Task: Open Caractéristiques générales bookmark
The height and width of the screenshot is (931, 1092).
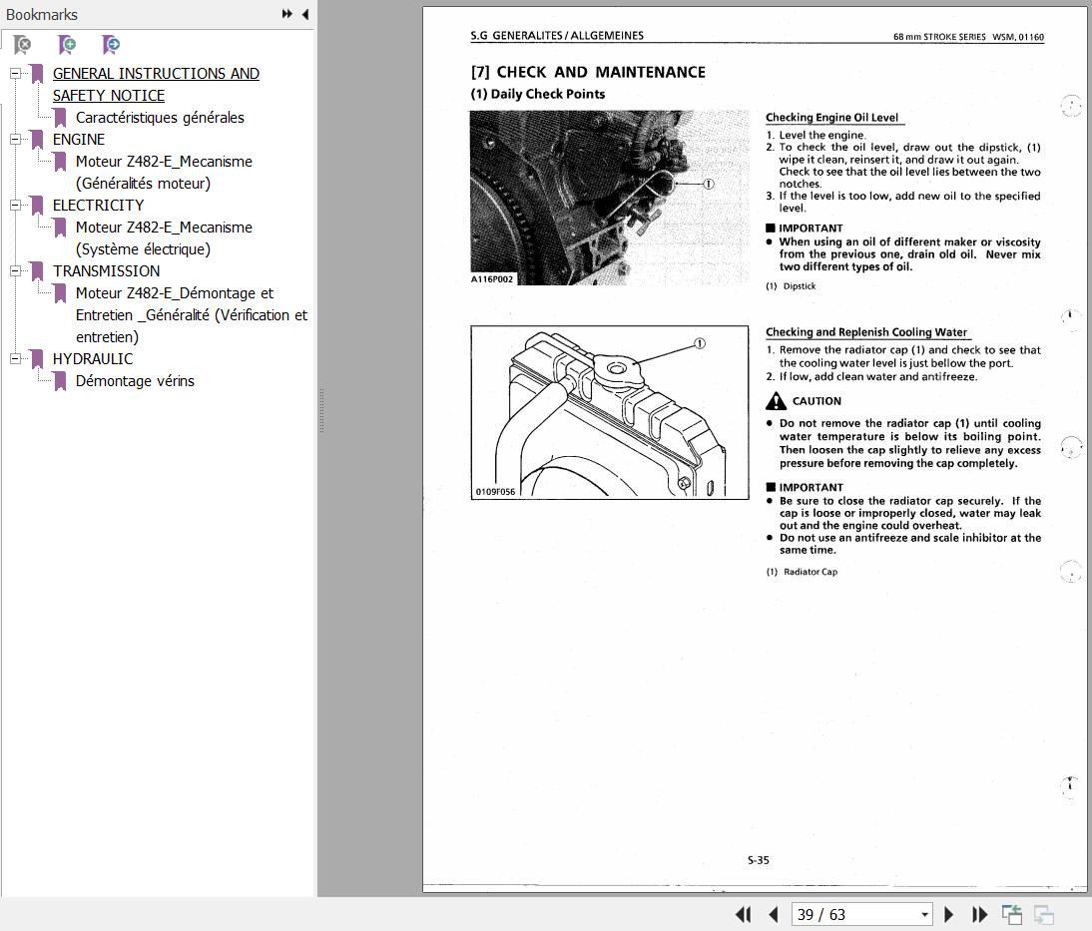Action: pos(160,118)
